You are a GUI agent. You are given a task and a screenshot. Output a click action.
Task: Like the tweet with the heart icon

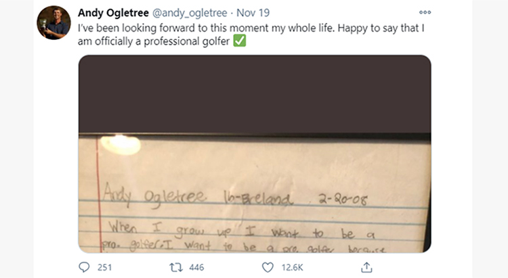268,267
